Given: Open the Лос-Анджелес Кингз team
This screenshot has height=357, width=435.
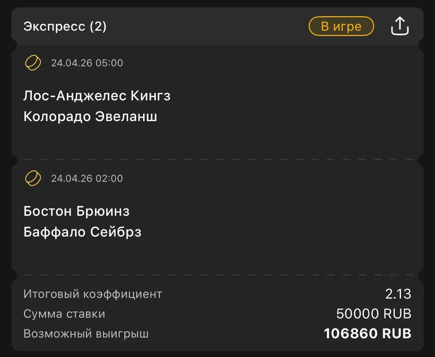Looking at the screenshot, I should tap(97, 96).
